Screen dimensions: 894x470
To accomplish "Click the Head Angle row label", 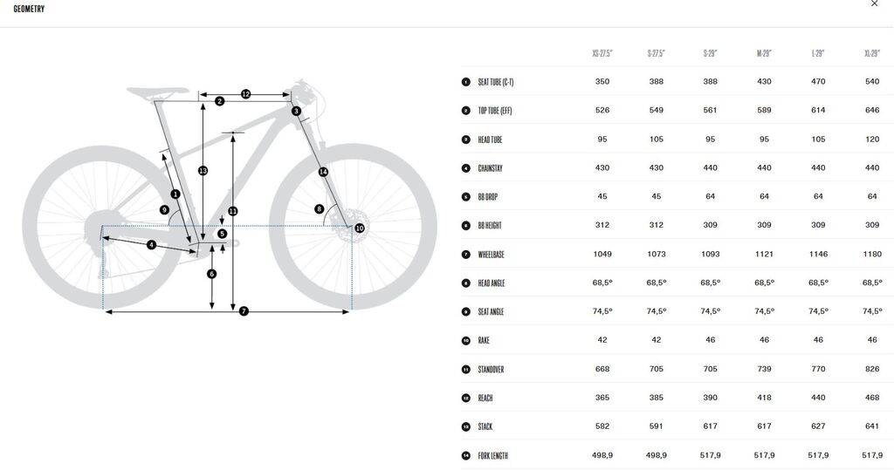I will click(492, 283).
